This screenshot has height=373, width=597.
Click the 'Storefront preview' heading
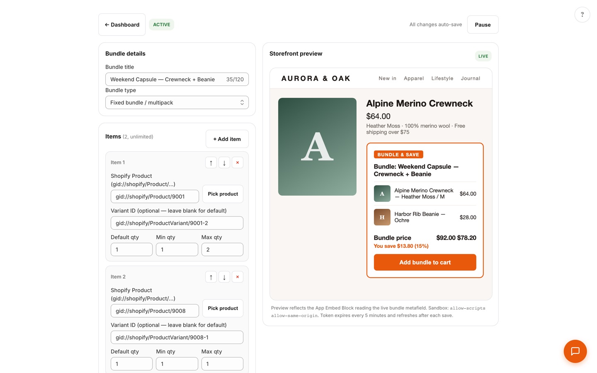tap(296, 53)
